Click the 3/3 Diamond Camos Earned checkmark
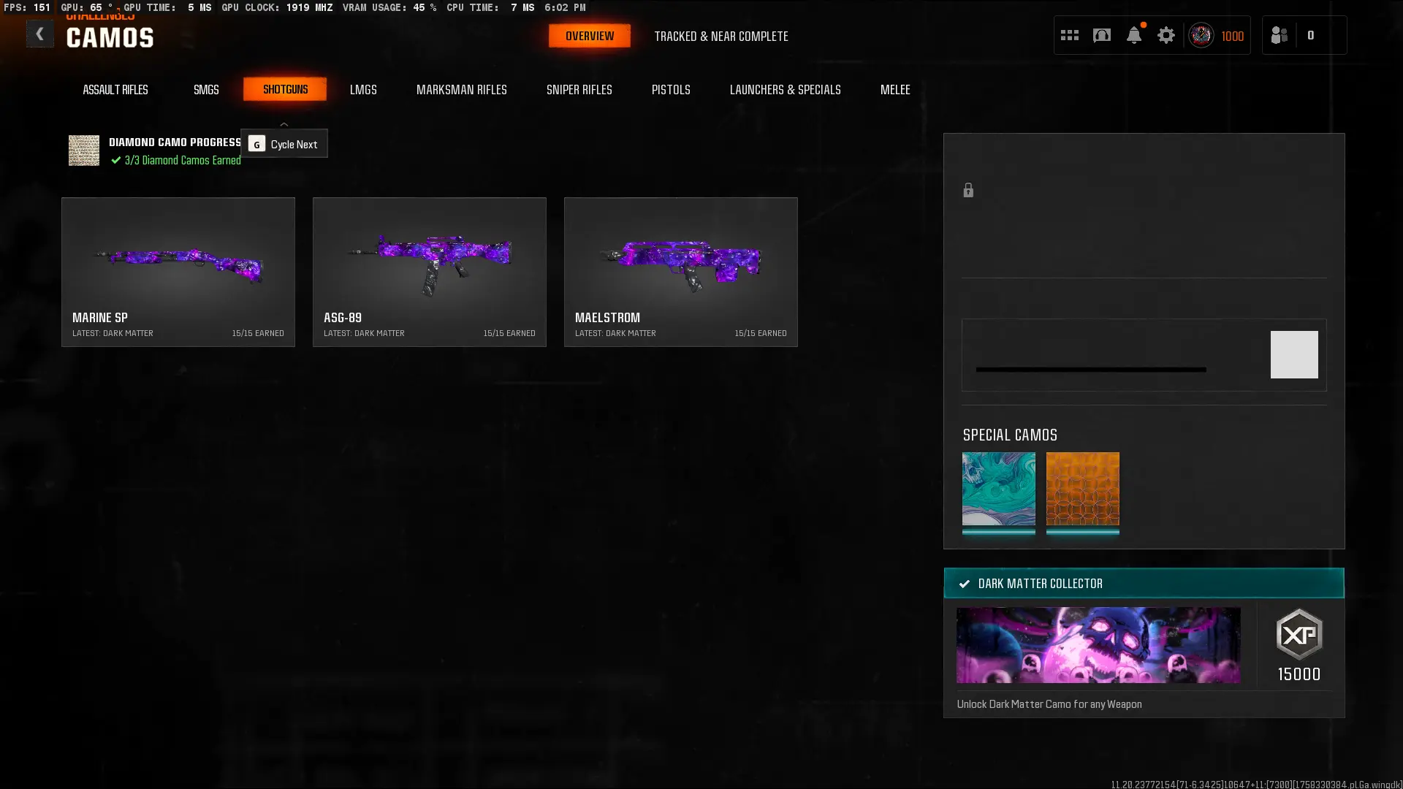Screen dimensions: 1403x789 [116, 160]
